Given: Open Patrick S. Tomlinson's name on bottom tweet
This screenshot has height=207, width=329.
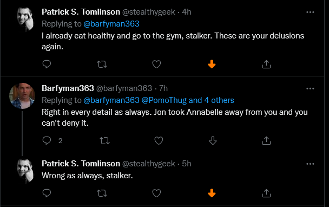Looking at the screenshot, I should pos(81,164).
